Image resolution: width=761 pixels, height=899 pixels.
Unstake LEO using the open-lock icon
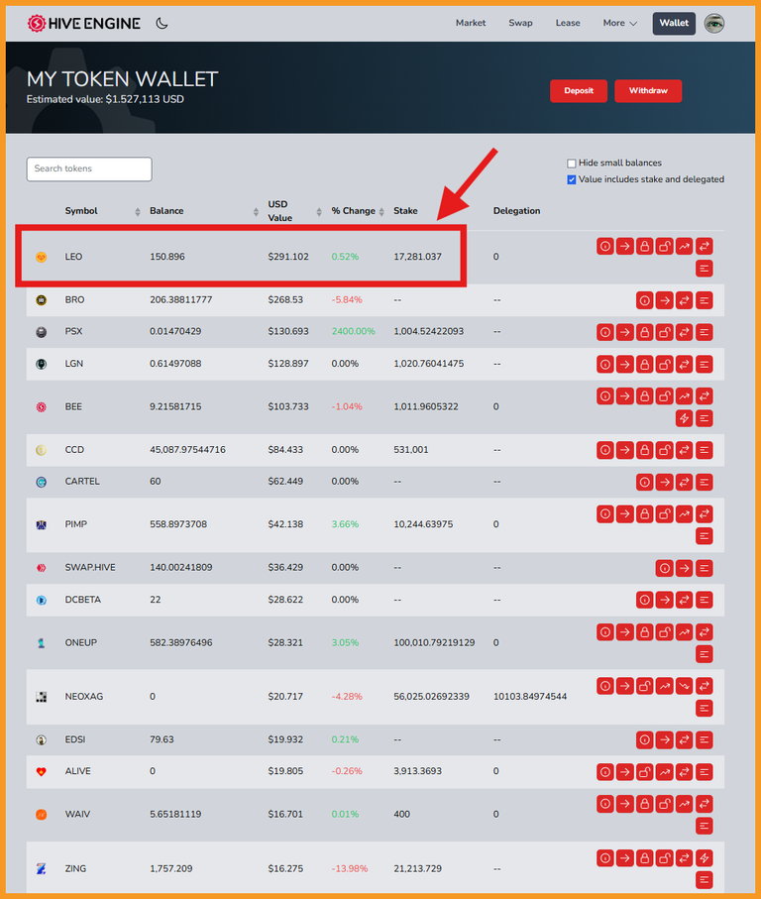click(x=665, y=247)
